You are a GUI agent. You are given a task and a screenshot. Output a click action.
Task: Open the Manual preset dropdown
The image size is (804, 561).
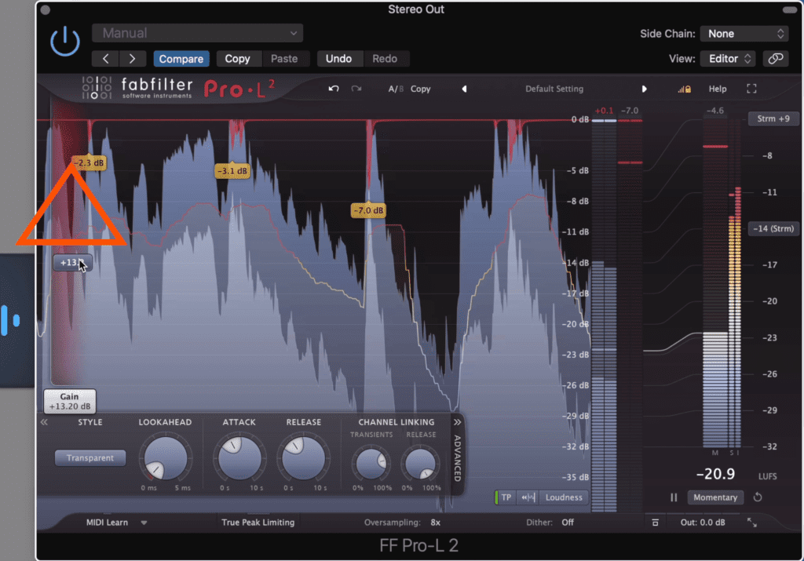pyautogui.click(x=197, y=33)
